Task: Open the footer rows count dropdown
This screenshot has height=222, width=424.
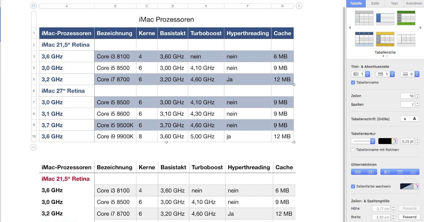Action: click(410, 74)
